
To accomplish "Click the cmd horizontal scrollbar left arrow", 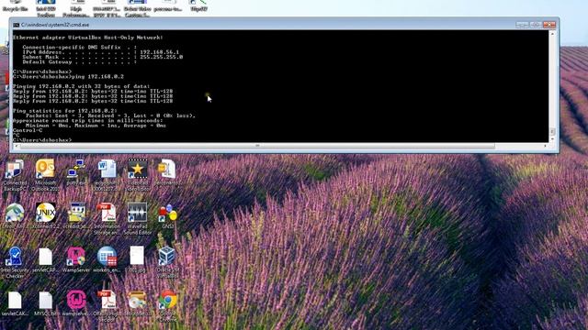I will coord(16,146).
